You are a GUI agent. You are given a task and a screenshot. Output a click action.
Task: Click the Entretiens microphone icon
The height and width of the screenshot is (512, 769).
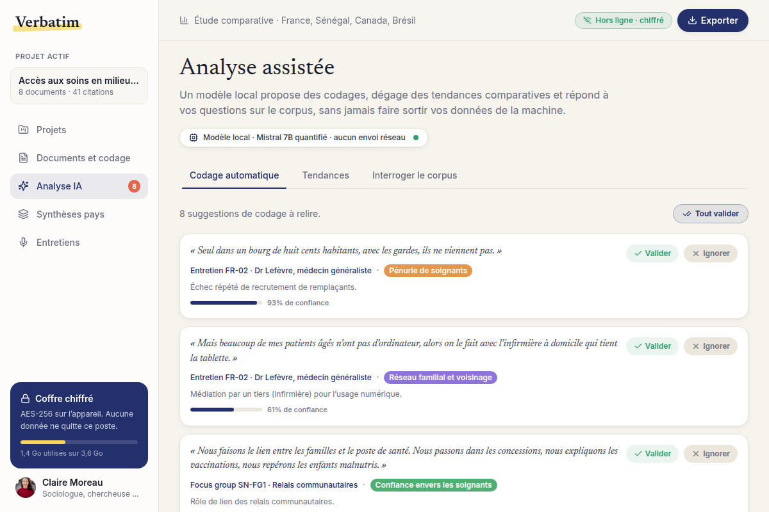[x=24, y=243]
